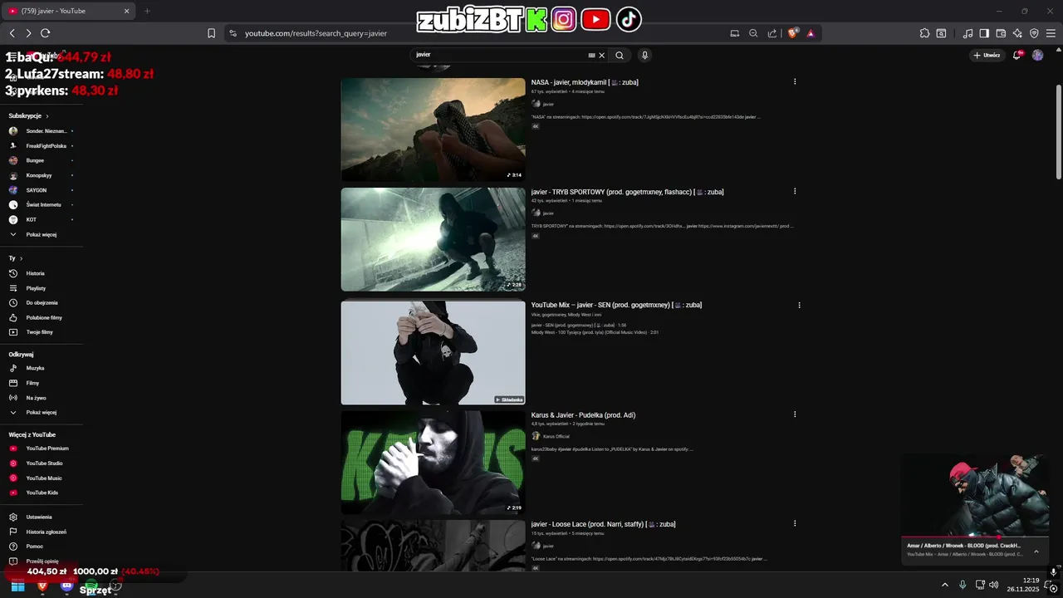Open the Brave Wallet icon
The image size is (1063, 598).
1001,33
